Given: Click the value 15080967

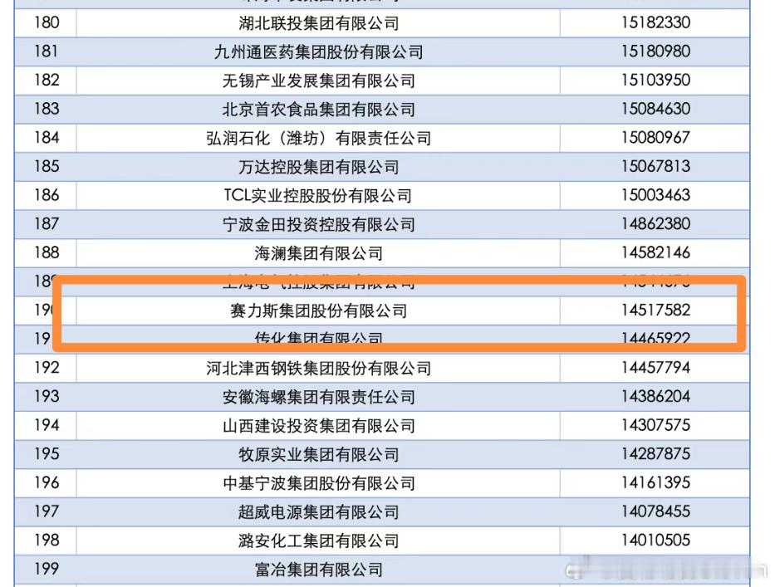Looking at the screenshot, I should tap(655, 137).
